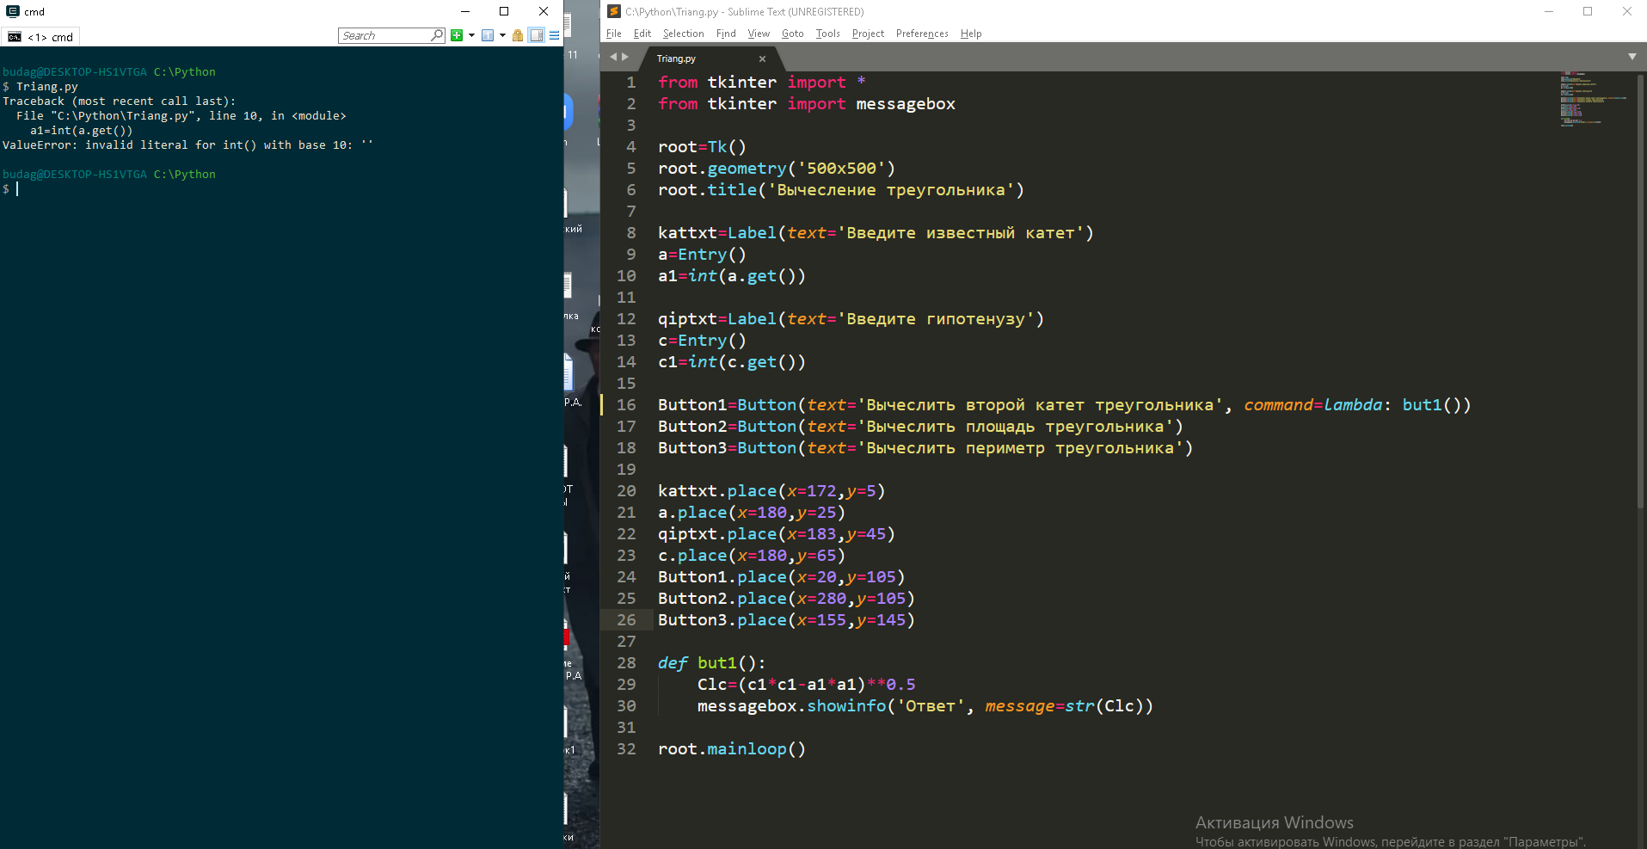This screenshot has height=849, width=1647.
Task: Click the minimap code preview in Sublime
Action: tap(1594, 99)
